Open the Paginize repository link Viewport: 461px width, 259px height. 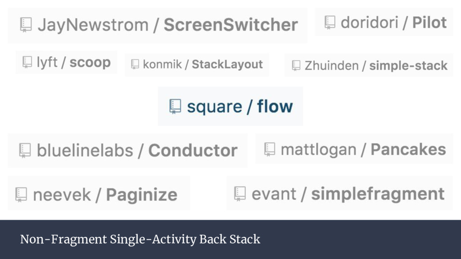(x=142, y=195)
